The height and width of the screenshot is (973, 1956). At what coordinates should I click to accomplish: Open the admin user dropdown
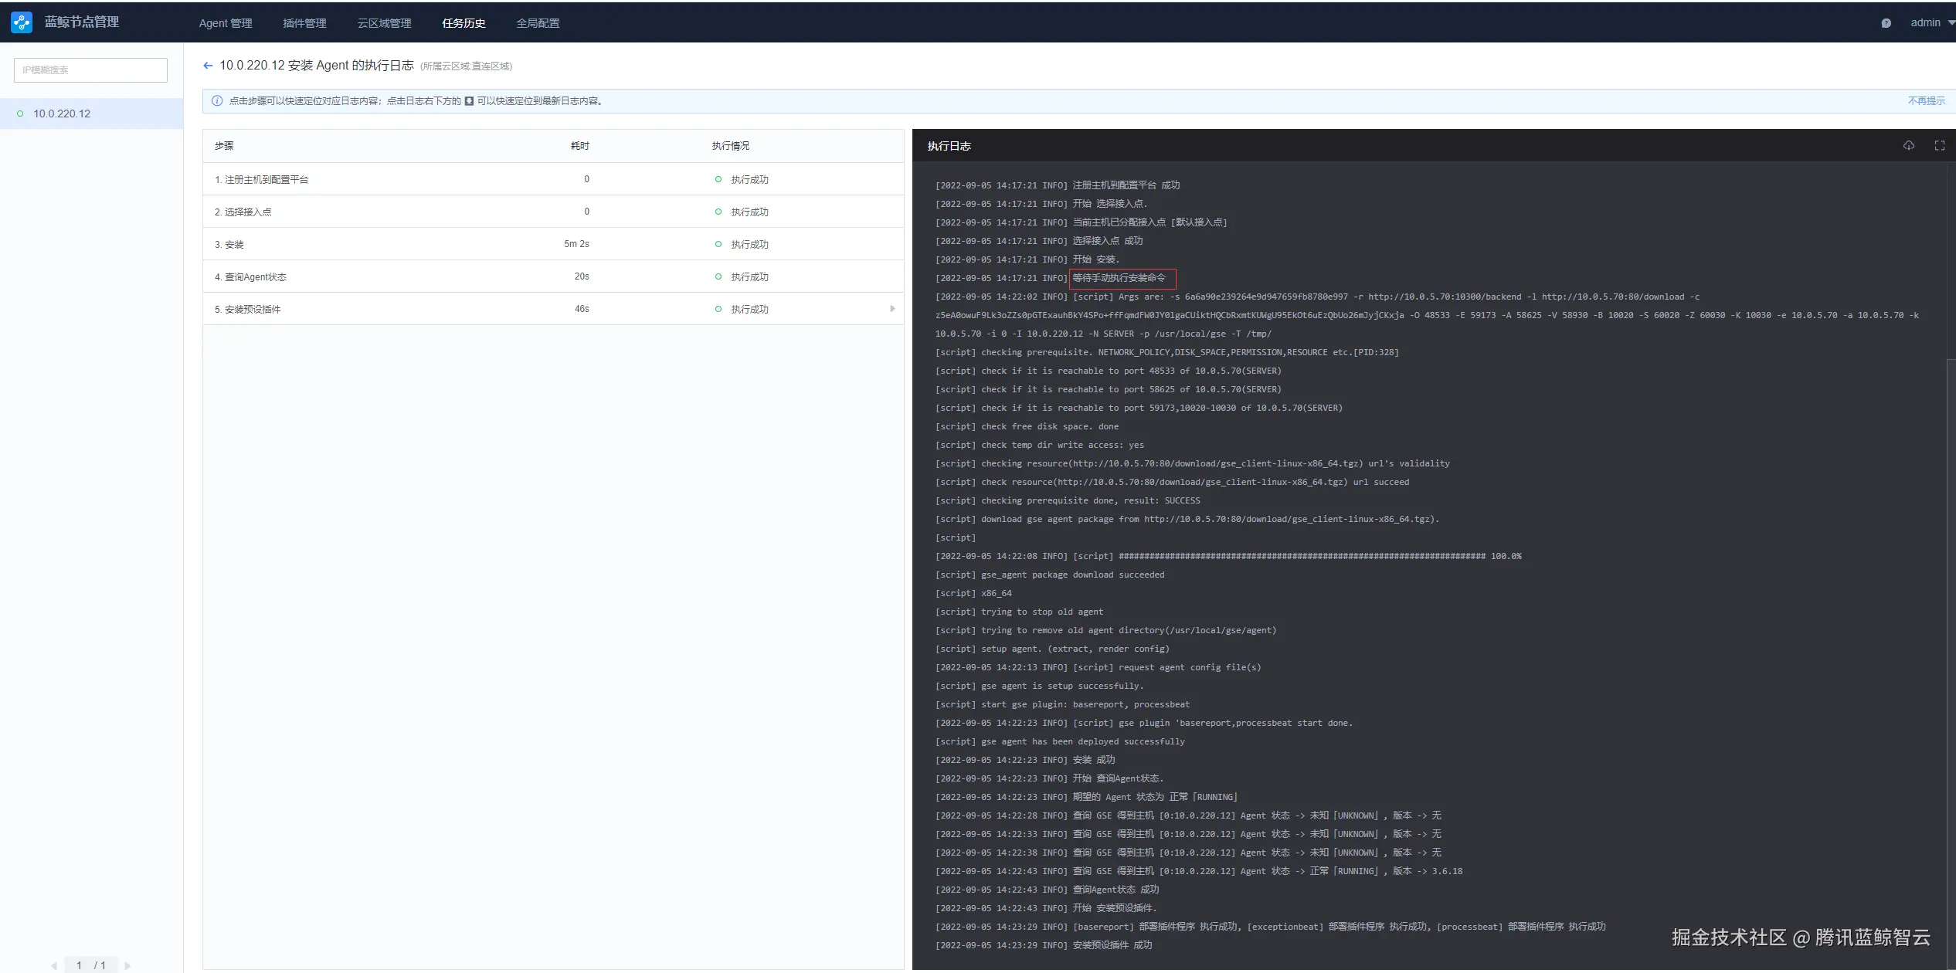pyautogui.click(x=1930, y=23)
